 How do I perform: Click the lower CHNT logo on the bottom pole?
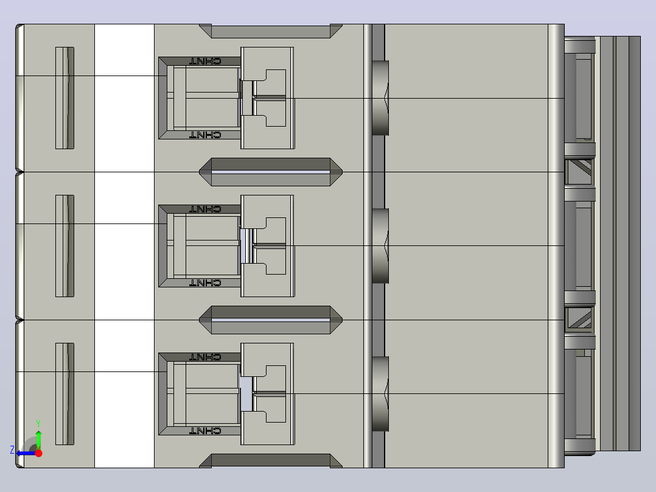click(x=205, y=430)
